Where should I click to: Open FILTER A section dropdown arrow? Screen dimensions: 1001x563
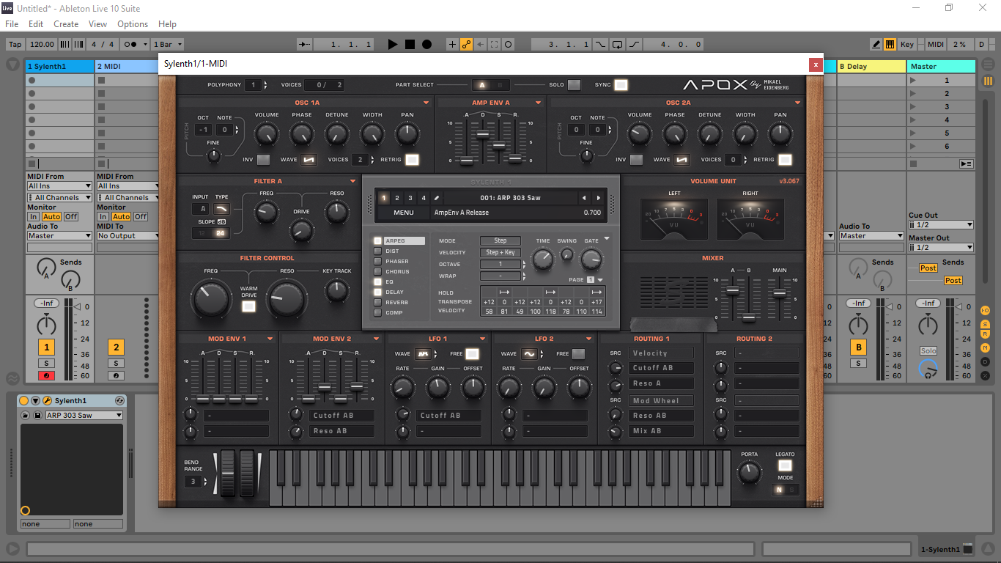coord(352,182)
